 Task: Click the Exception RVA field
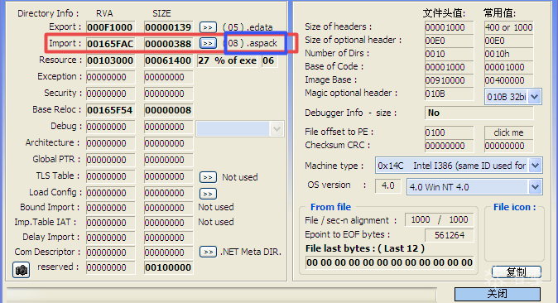(111, 77)
